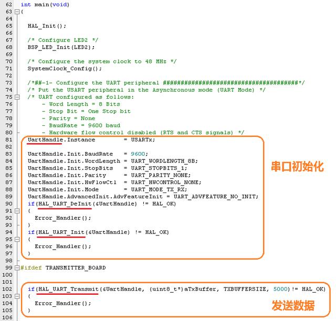Click 'UART_HWCONTROL_NONE' value
The height and width of the screenshot is (321, 336).
[165, 182]
